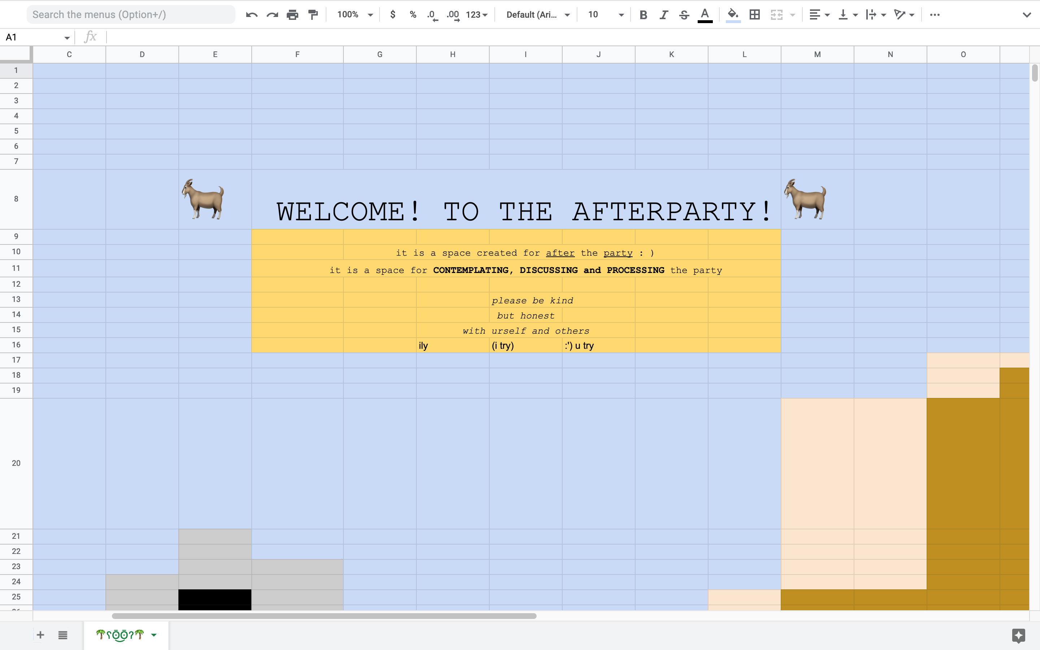Image resolution: width=1040 pixels, height=650 pixels.
Task: Click the Borders icon
Action: [x=754, y=15]
